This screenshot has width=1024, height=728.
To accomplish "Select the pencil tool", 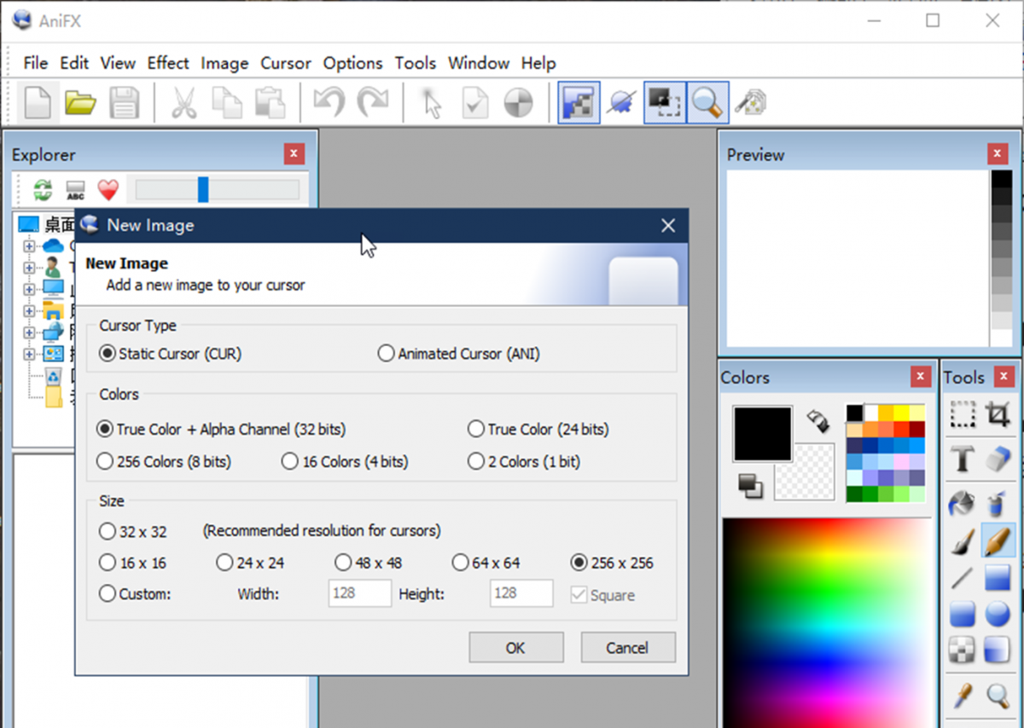I will (x=997, y=540).
